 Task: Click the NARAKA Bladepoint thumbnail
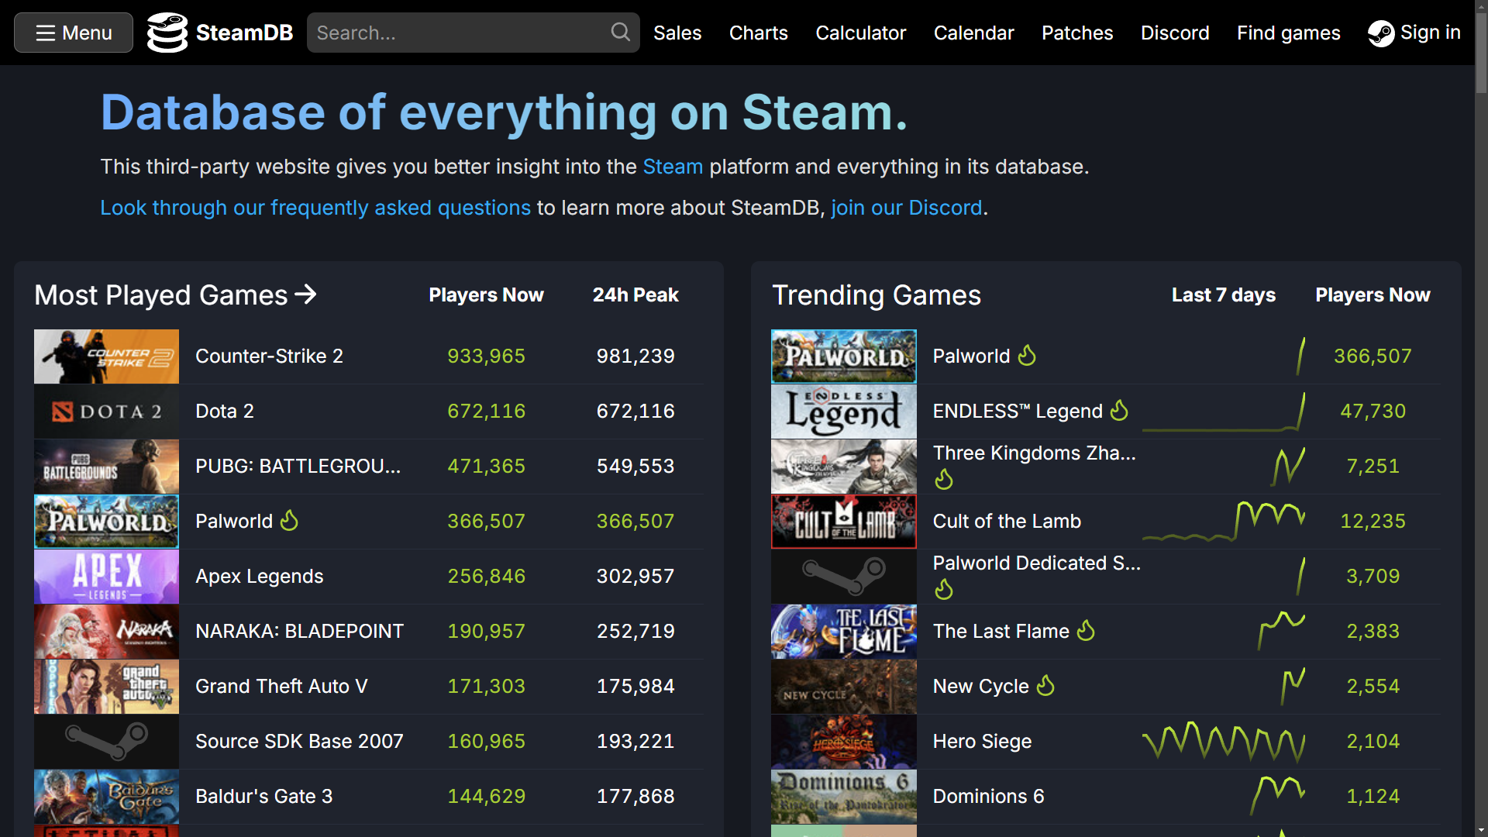click(x=106, y=632)
